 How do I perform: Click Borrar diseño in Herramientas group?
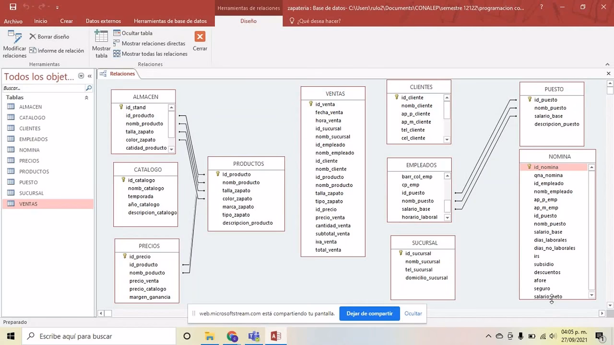pyautogui.click(x=49, y=36)
